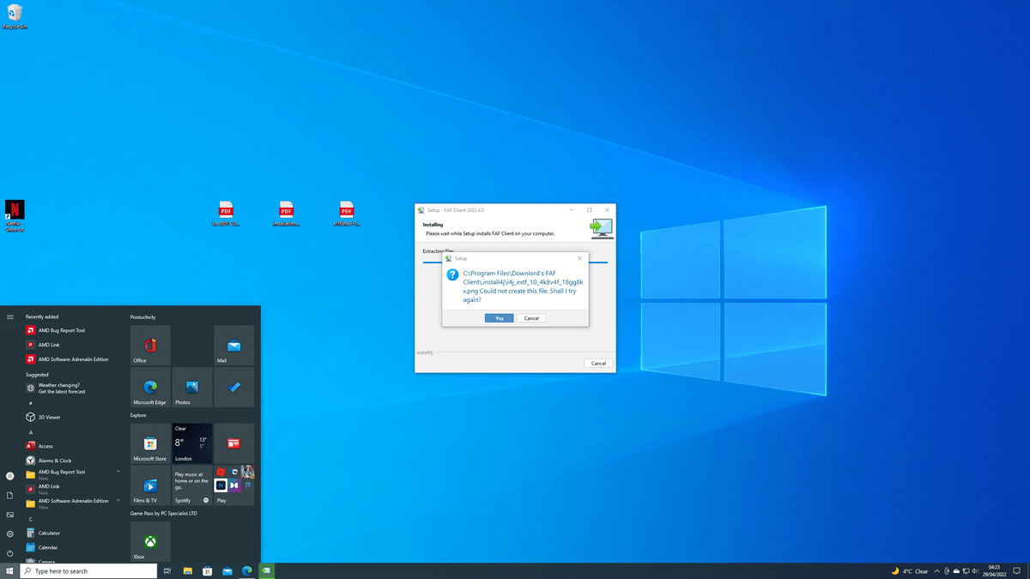Click Cancel in the Setup file-error dialog
The image size is (1030, 579).
click(531, 318)
